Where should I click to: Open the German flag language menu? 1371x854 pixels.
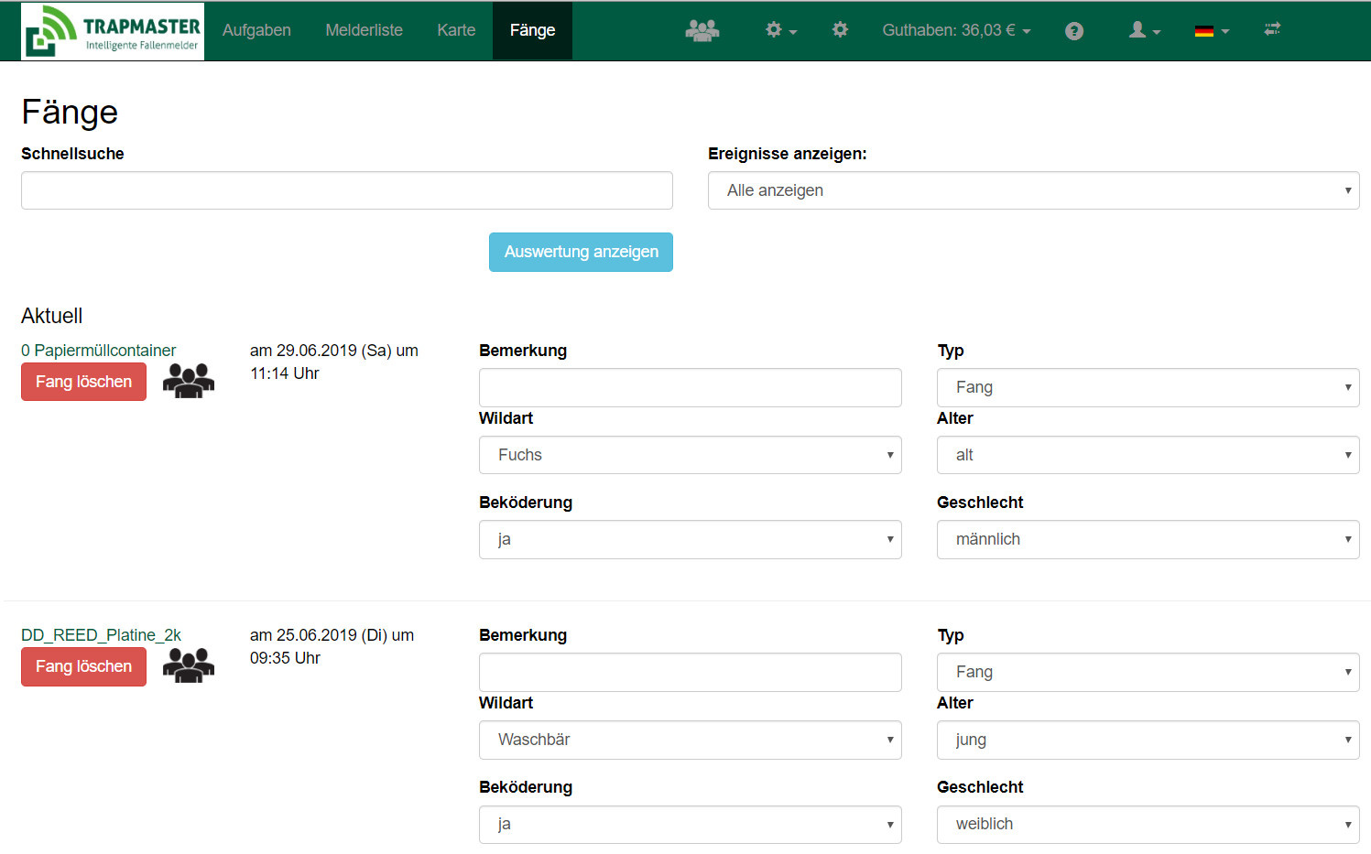point(1212,31)
